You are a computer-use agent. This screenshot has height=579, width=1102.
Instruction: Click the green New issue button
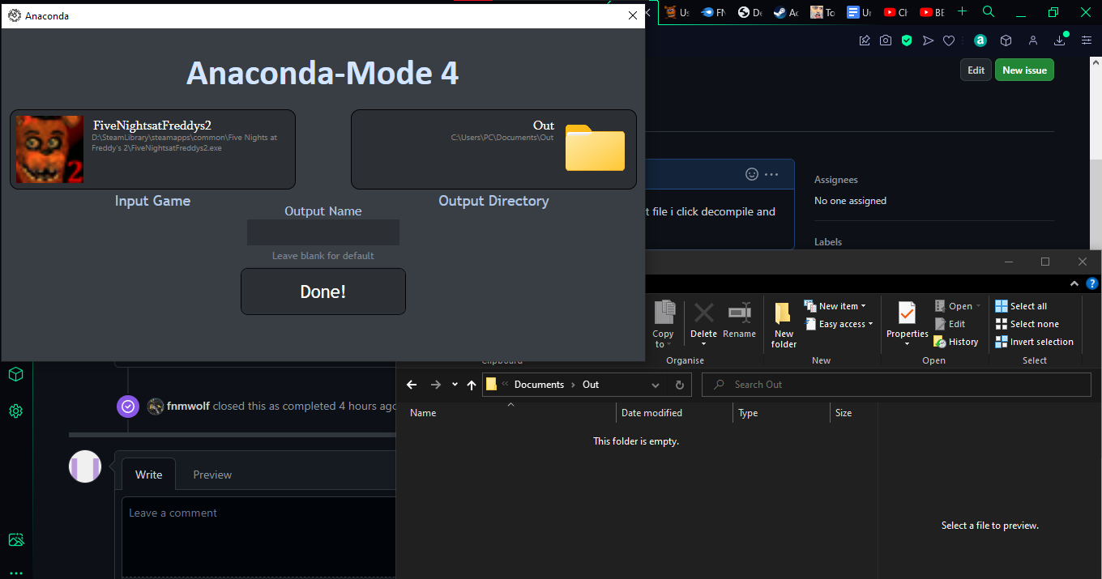[x=1024, y=70]
